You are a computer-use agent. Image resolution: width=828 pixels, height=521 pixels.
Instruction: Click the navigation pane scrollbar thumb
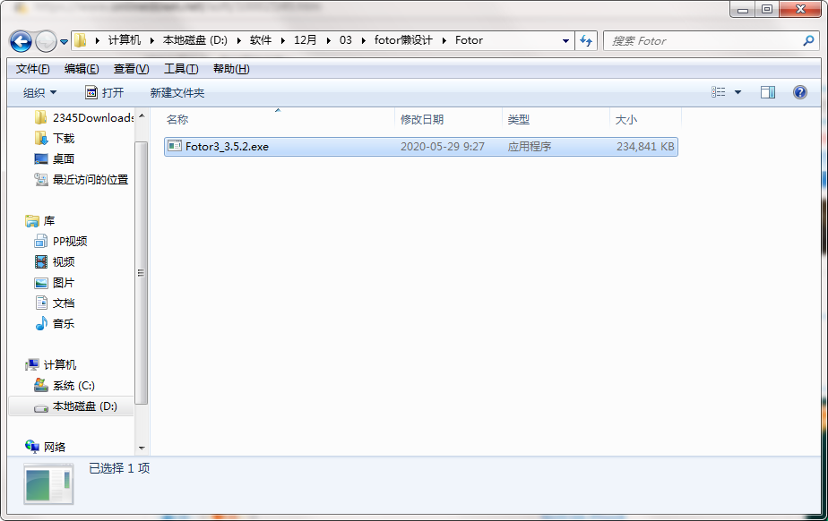pos(141,273)
